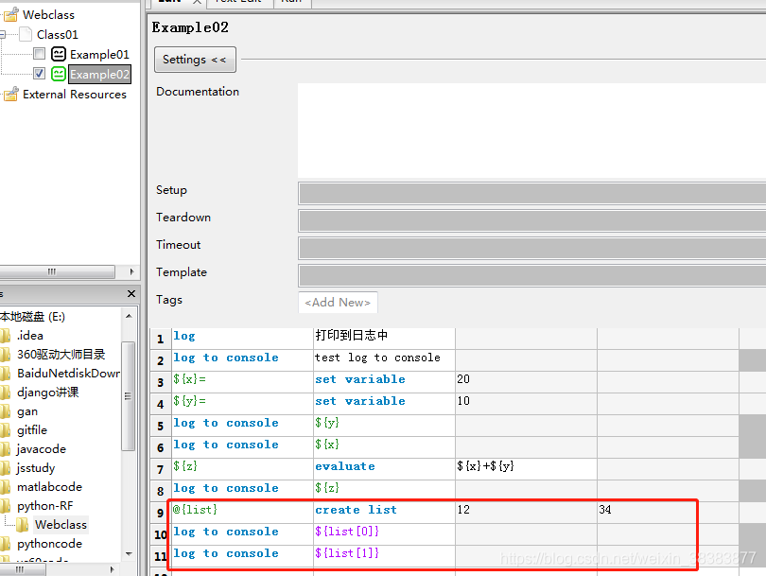Image resolution: width=766 pixels, height=576 pixels.
Task: Click the Timeout field
Action: coord(532,248)
